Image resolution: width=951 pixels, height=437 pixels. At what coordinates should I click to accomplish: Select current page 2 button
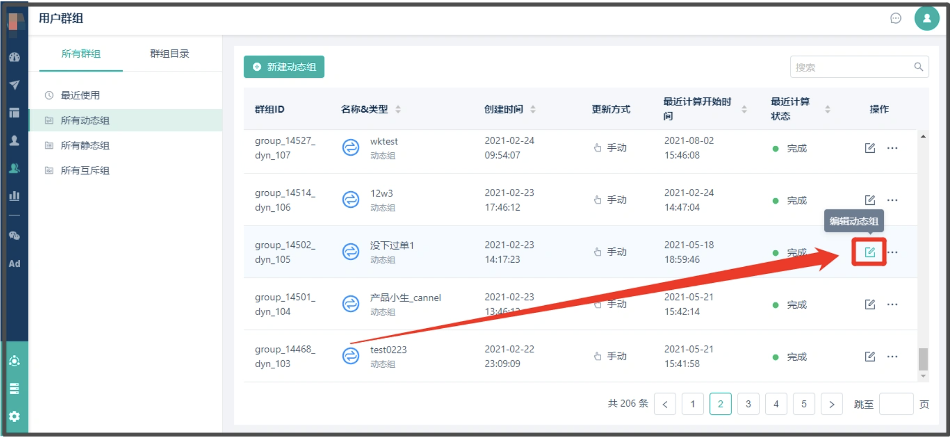coord(721,404)
